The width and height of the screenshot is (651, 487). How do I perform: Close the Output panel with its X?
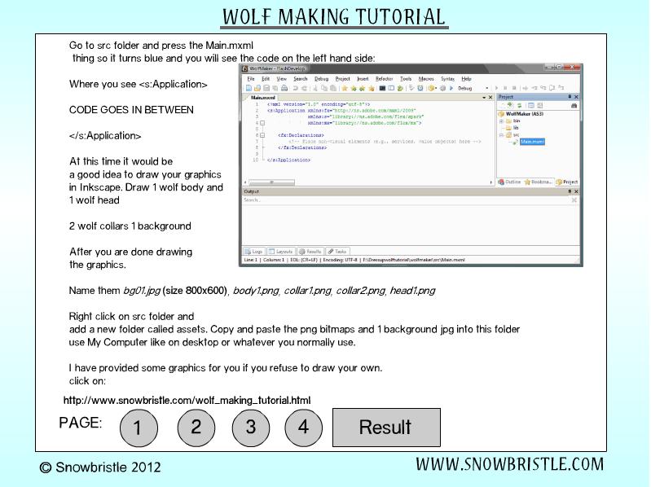point(576,191)
